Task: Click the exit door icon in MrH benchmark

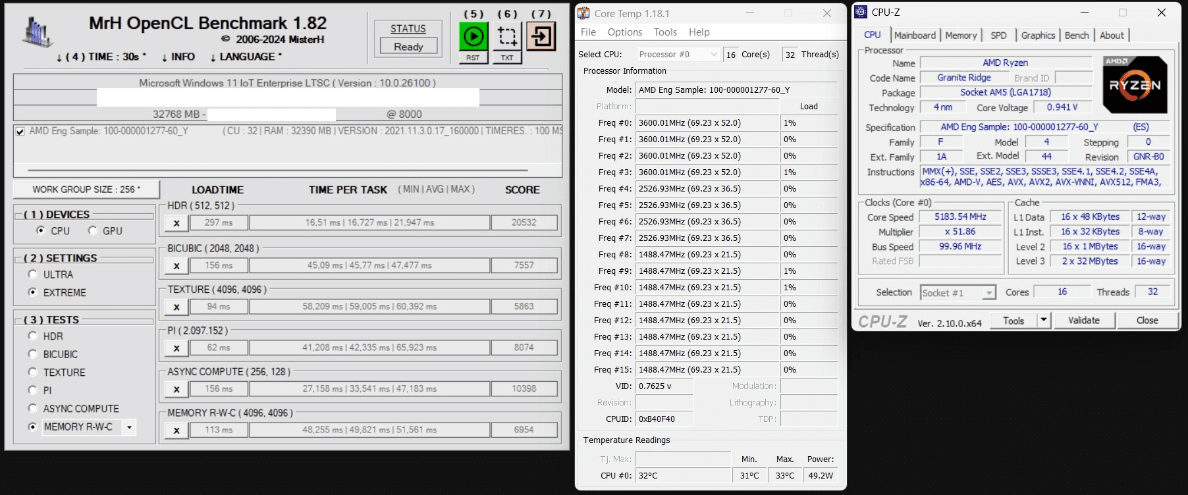Action: (x=541, y=36)
